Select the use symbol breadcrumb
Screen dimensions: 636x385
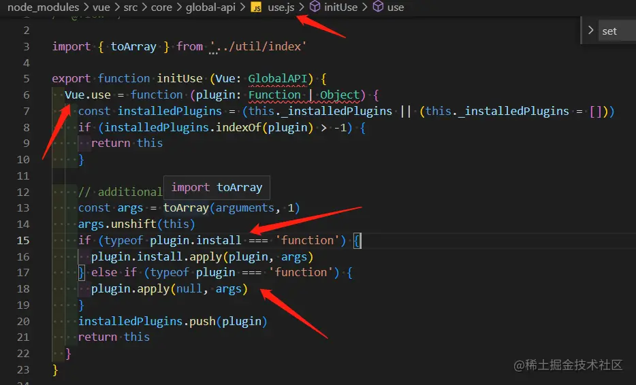(x=396, y=7)
